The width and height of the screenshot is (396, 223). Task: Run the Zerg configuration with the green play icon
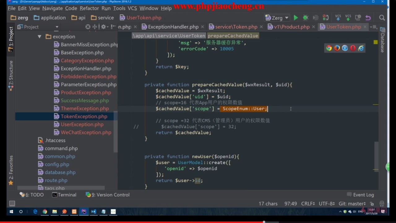click(x=296, y=18)
